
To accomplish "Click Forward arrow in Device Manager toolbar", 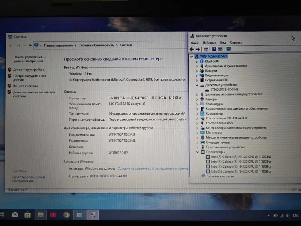I will tap(198, 49).
